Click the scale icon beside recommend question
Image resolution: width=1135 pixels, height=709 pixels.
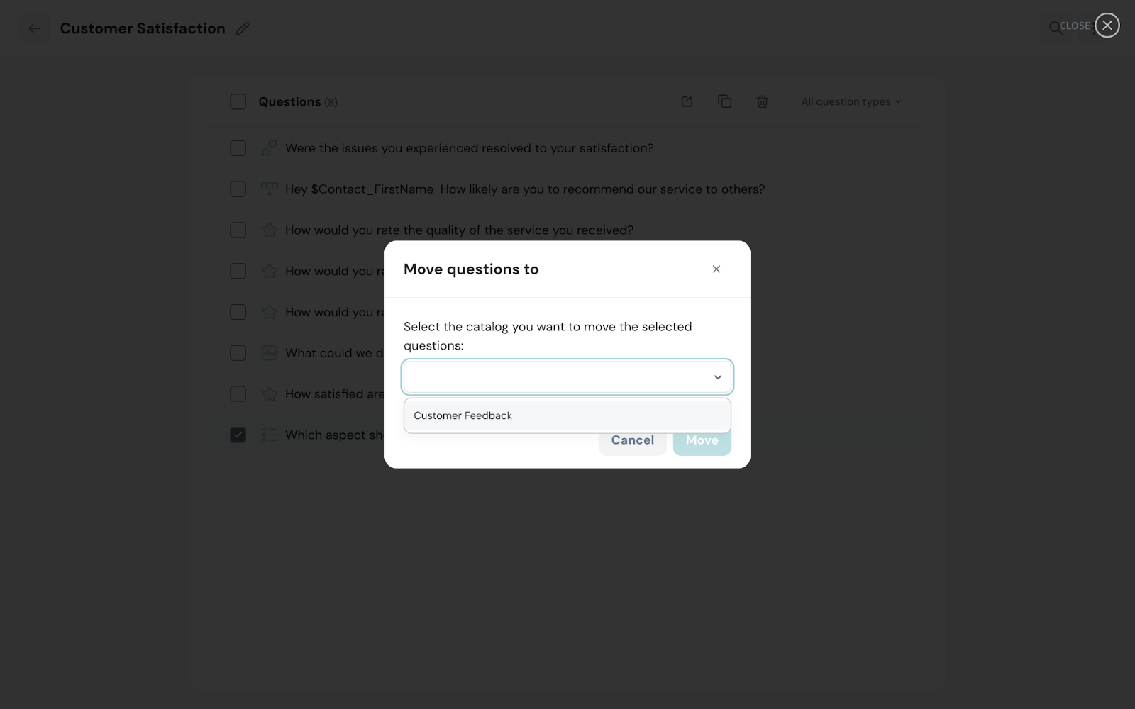tap(270, 189)
